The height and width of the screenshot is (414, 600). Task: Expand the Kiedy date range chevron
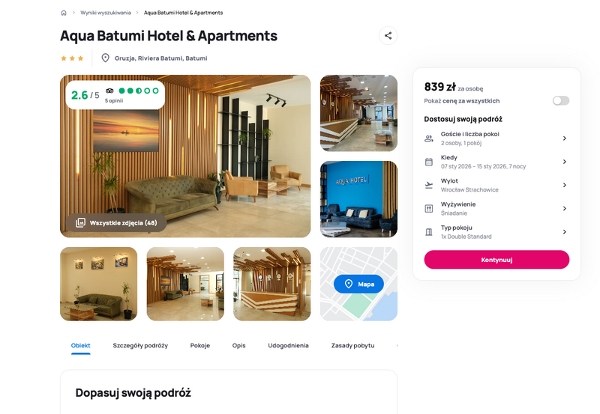(x=565, y=162)
